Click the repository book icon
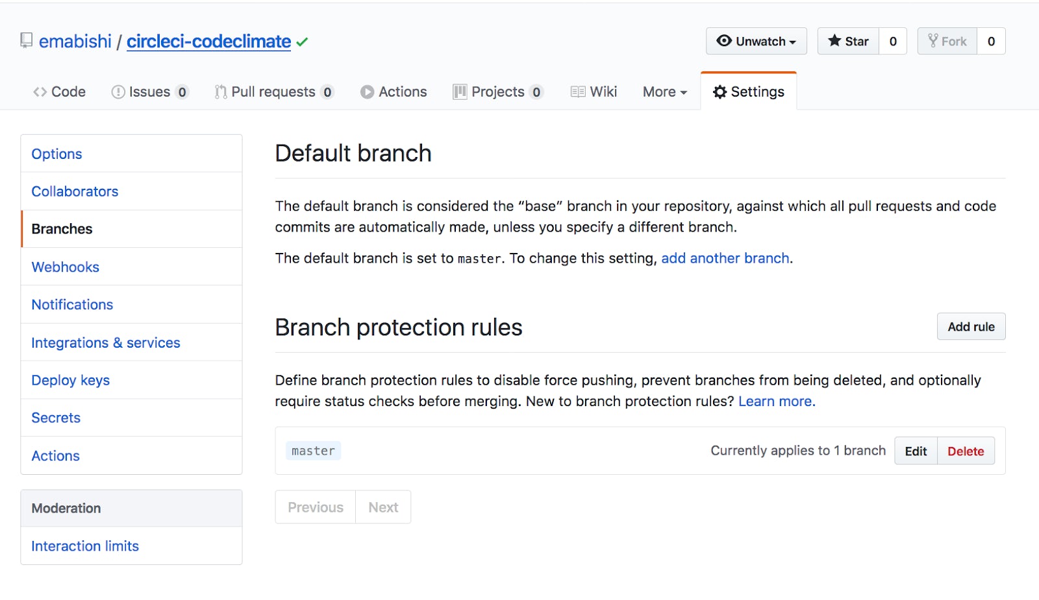This screenshot has height=600, width=1039. (26, 41)
